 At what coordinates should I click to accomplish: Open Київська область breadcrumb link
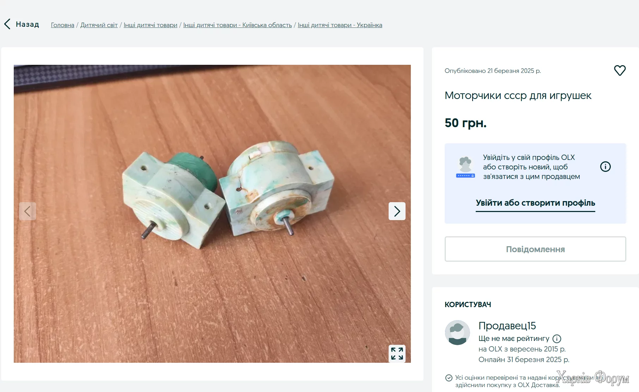coord(237,25)
